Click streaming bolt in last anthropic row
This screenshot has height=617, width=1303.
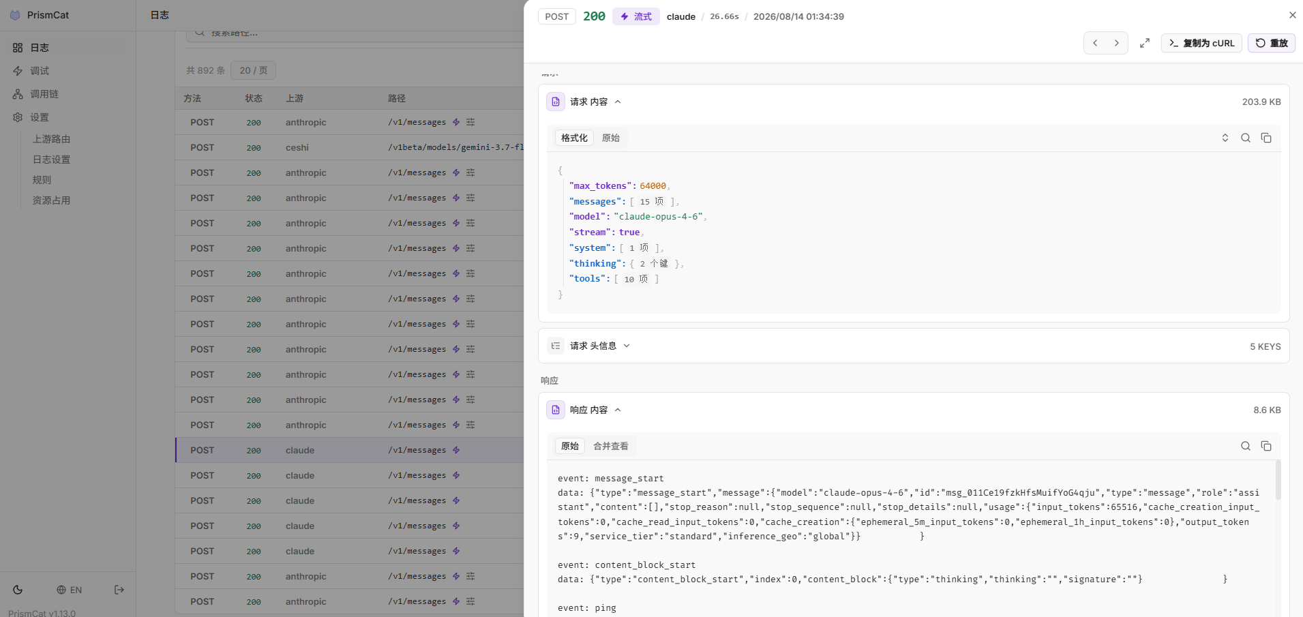coord(456,601)
